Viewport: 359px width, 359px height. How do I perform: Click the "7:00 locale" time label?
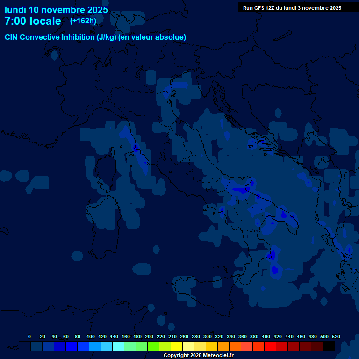[x=33, y=21]
